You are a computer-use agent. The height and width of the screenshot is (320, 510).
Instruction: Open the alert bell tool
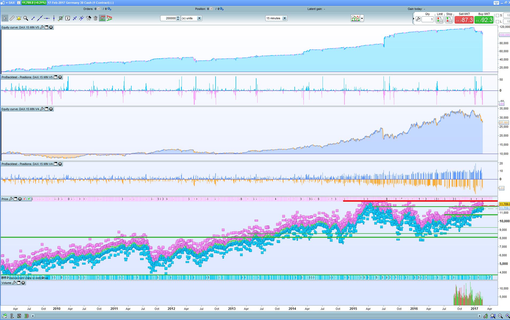(x=19, y=18)
